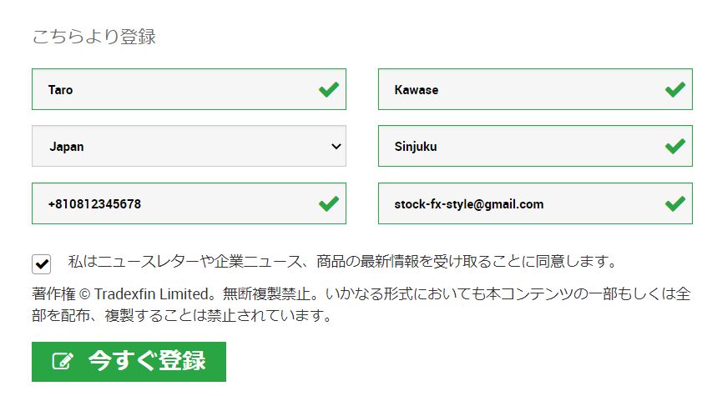
Task: Click the checkmark next to the phone number
Action: click(328, 203)
